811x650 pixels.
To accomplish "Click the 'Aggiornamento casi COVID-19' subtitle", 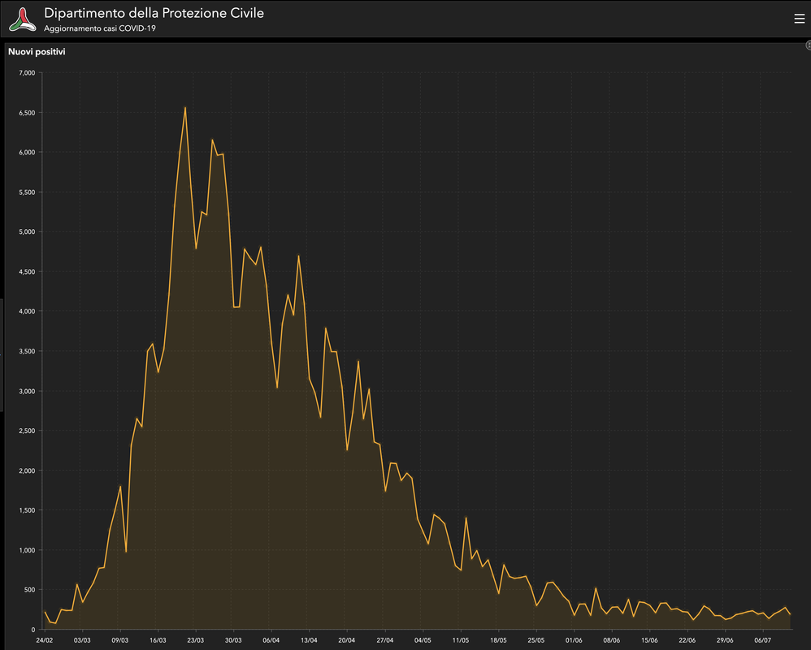I will (x=100, y=28).
